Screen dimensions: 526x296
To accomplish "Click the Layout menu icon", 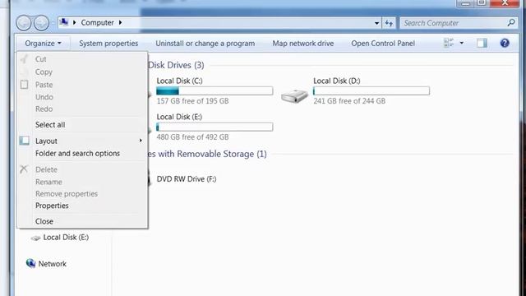I will tap(24, 141).
